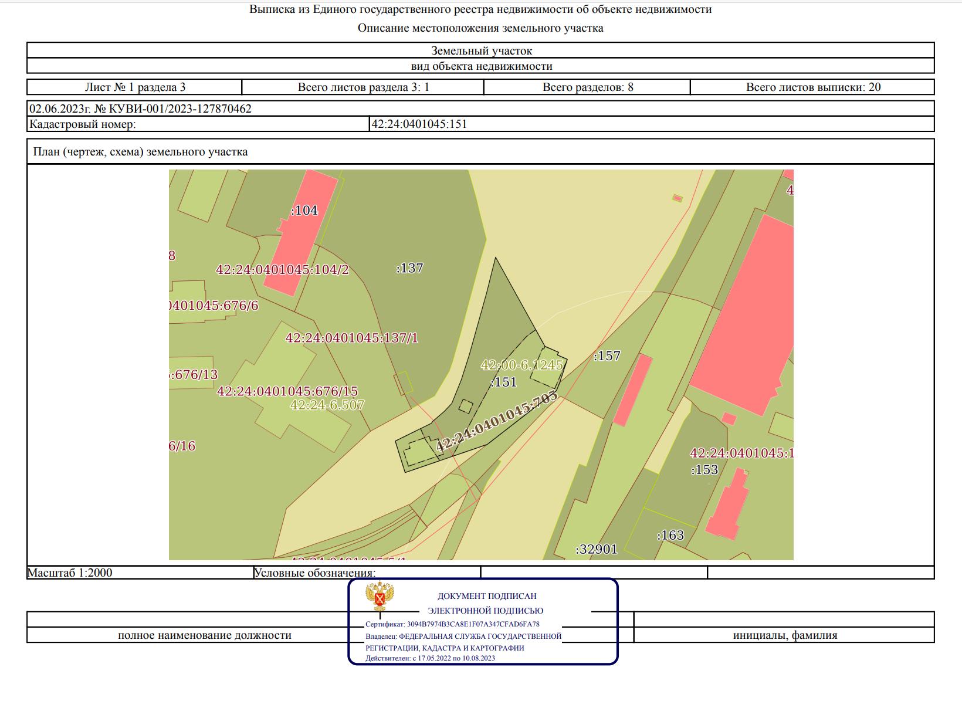Image resolution: width=962 pixels, height=701 pixels.
Task: Click 'ДОКУМЕНТ ПОДПИСАН' stamp heading
Action: click(487, 596)
